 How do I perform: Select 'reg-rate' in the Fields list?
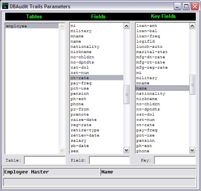[97, 125]
